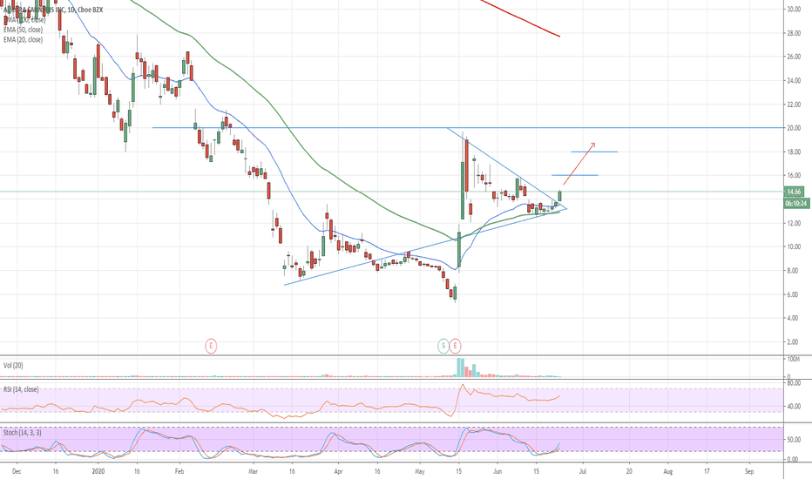Click the 100M volume axis label
Viewport: 812px width, 479px height.
coord(794,359)
